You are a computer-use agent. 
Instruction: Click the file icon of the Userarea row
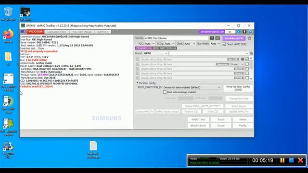click(137, 64)
